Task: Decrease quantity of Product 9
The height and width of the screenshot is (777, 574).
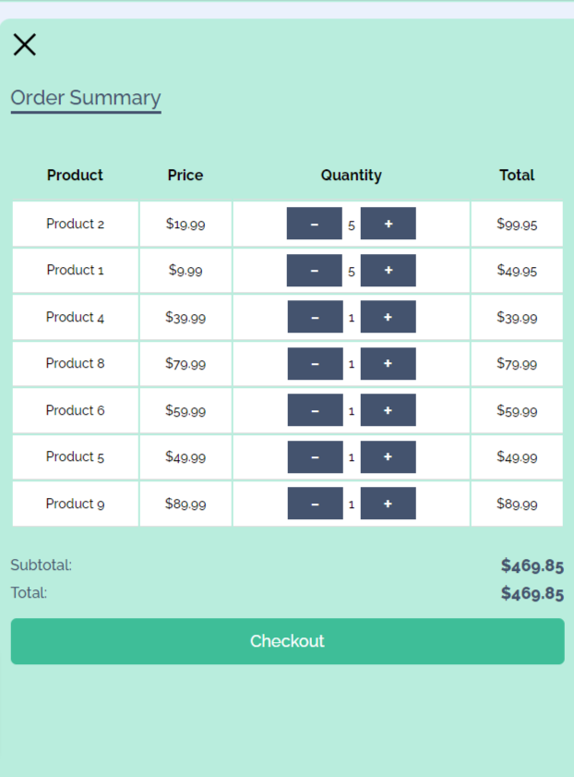Action: point(316,504)
